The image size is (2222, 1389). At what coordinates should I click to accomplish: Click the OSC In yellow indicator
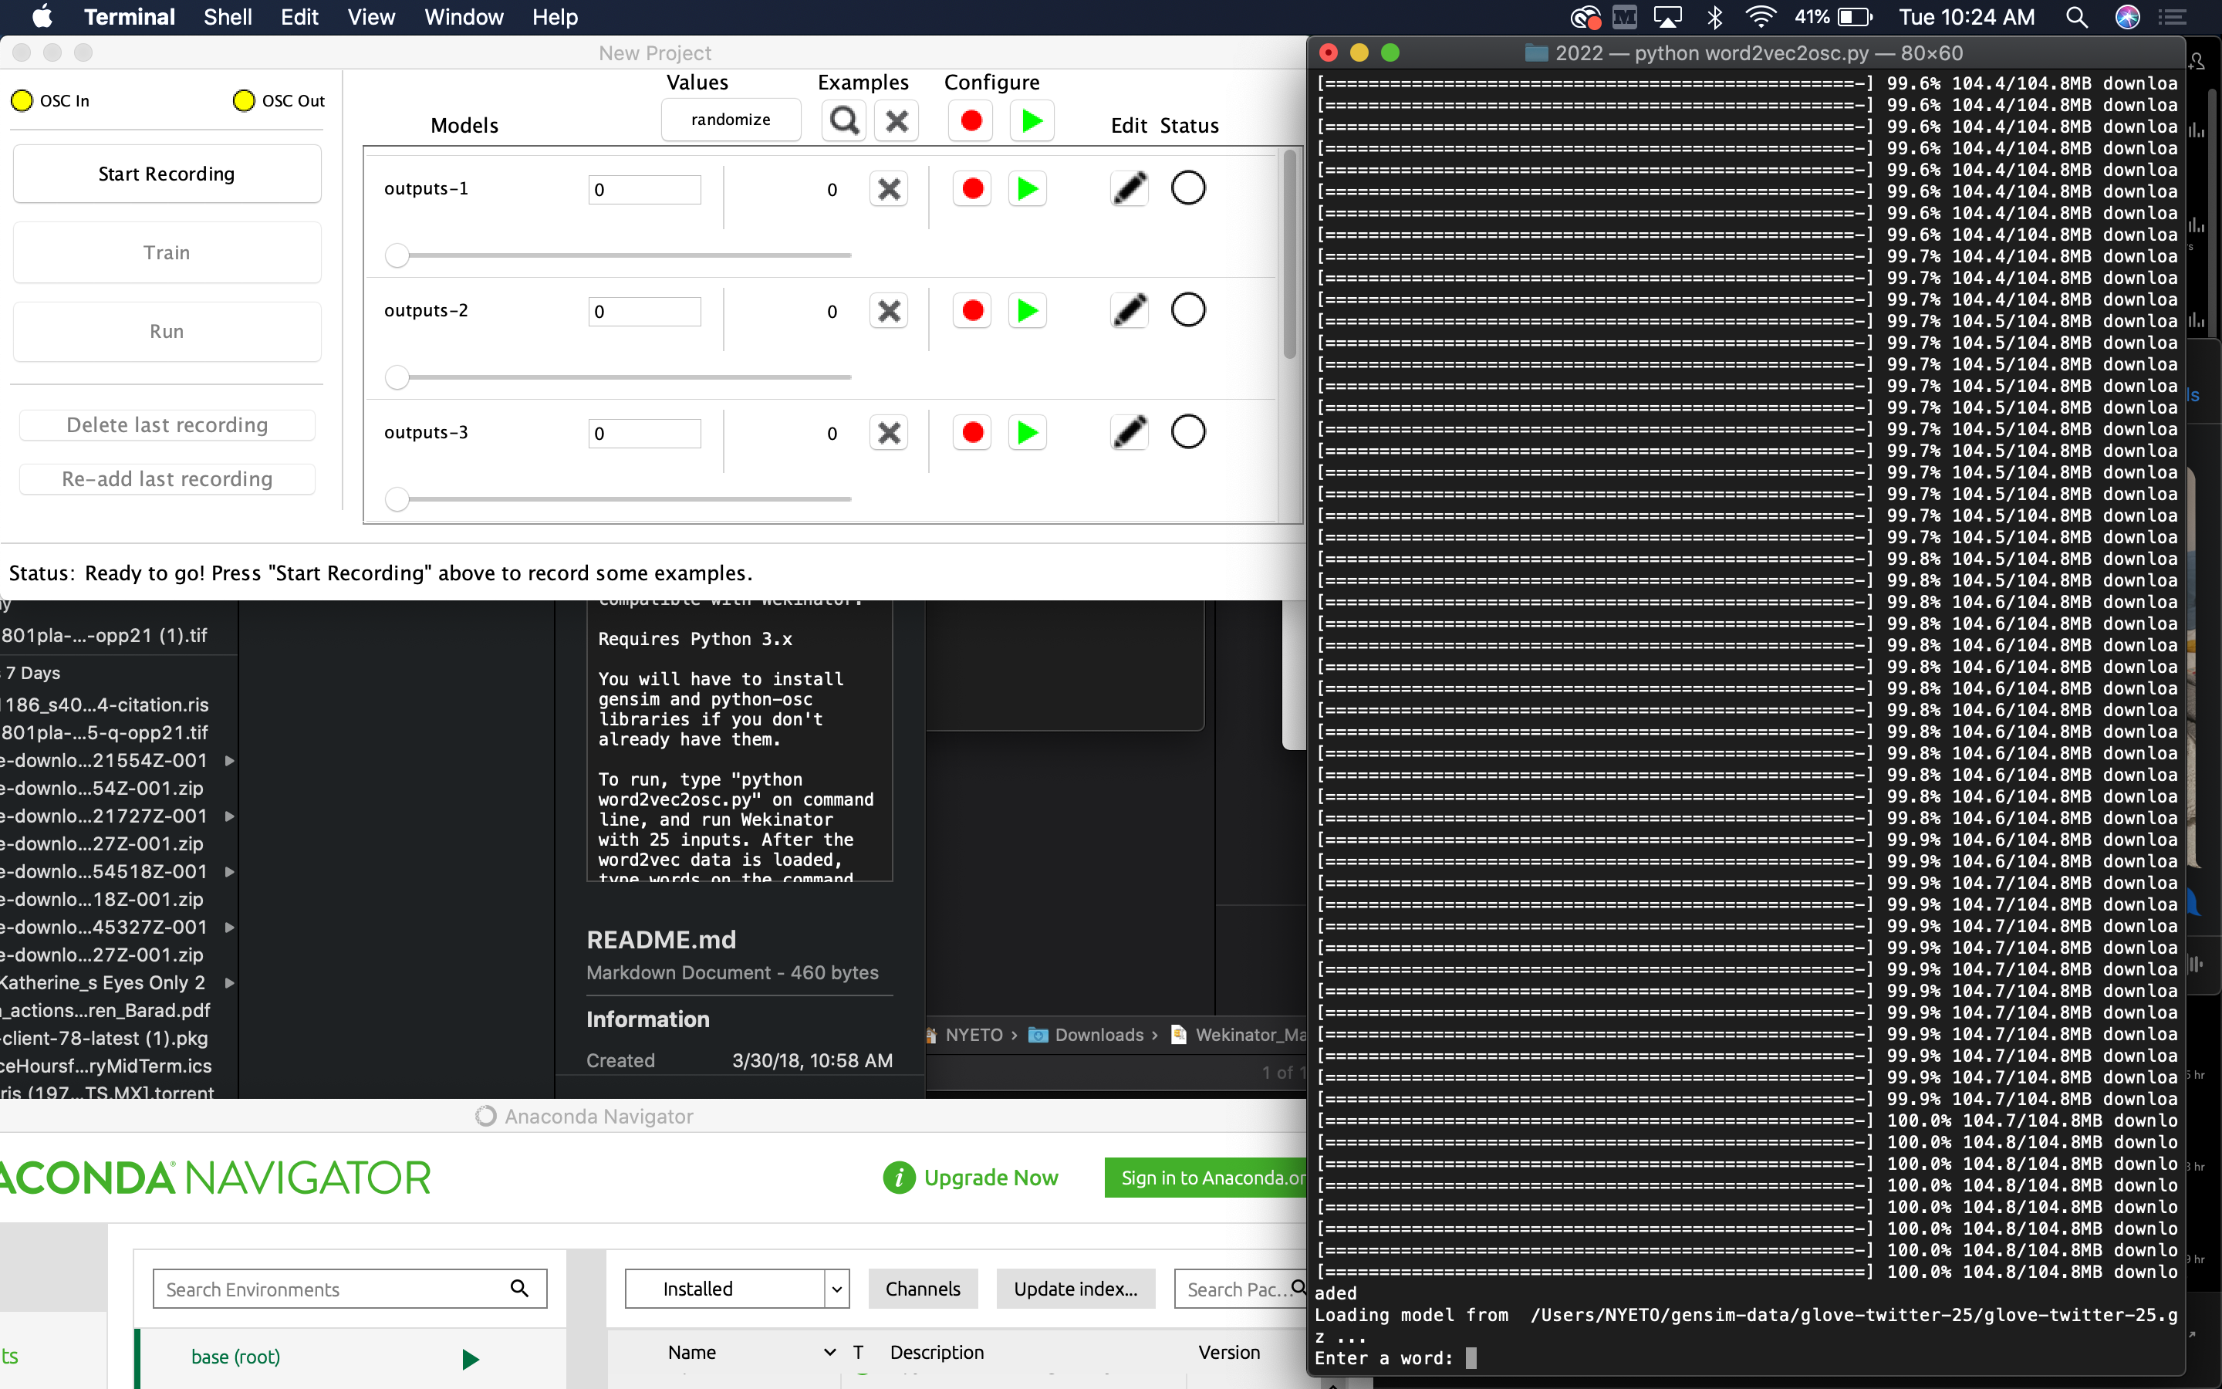[x=22, y=100]
